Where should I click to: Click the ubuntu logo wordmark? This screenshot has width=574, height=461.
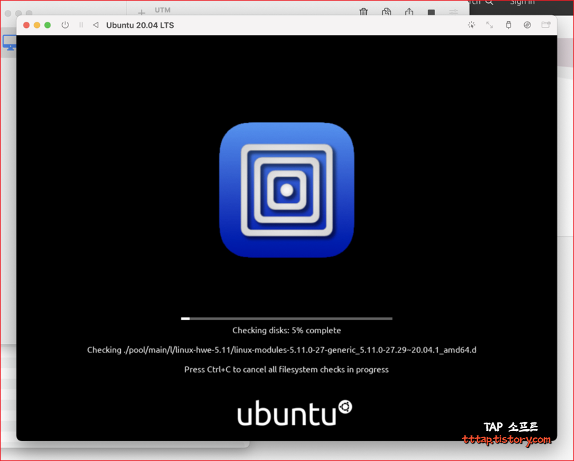294,413
